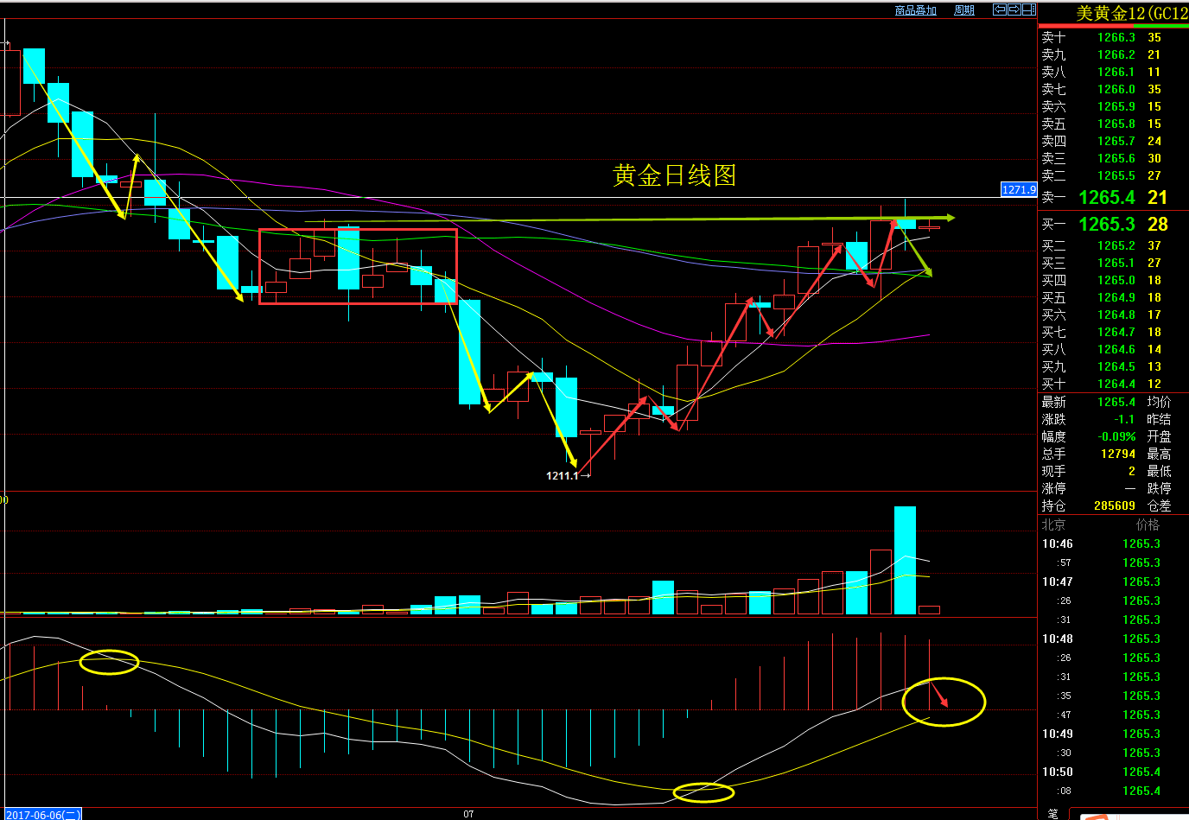The height and width of the screenshot is (820, 1189).
Task: Click the 均价 average price label
Action: click(x=1160, y=402)
